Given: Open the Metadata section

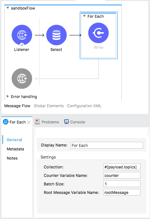Looking at the screenshot, I should [15, 149].
